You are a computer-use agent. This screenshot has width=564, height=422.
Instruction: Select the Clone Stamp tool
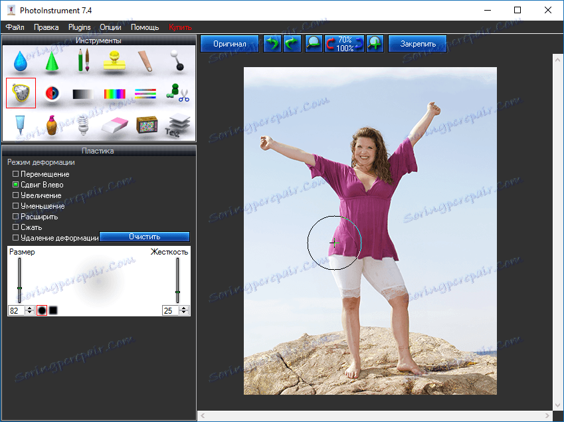(x=113, y=60)
